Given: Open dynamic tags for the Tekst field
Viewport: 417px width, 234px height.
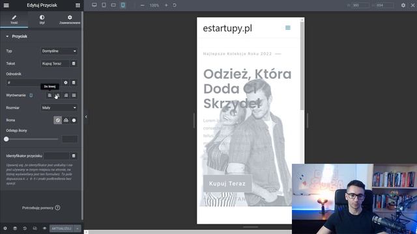Looking at the screenshot, I should click(x=74, y=64).
